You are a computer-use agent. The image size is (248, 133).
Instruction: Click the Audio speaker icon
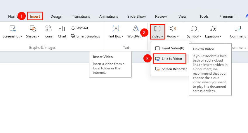click(173, 28)
